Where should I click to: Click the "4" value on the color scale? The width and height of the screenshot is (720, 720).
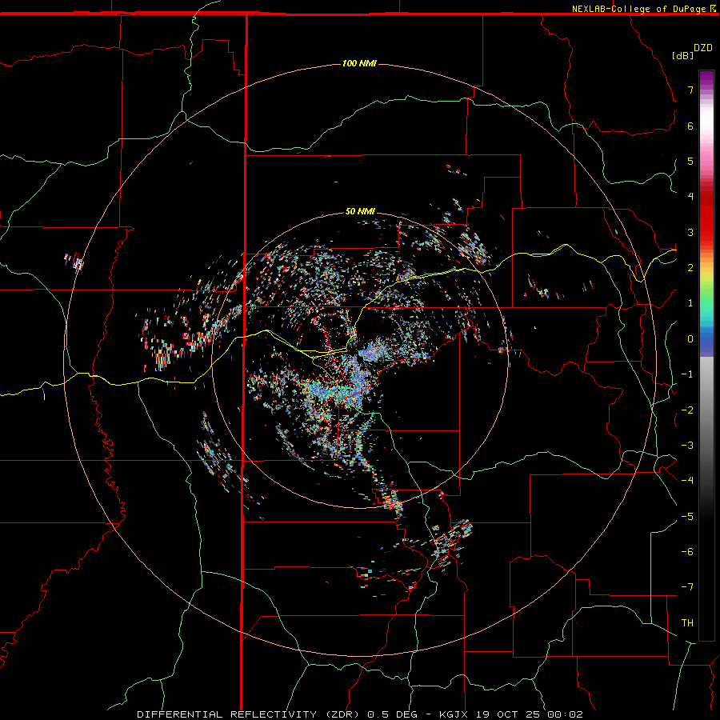point(690,197)
